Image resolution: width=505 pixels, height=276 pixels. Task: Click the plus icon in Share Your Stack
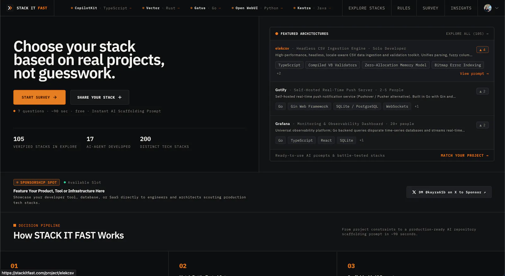click(120, 97)
